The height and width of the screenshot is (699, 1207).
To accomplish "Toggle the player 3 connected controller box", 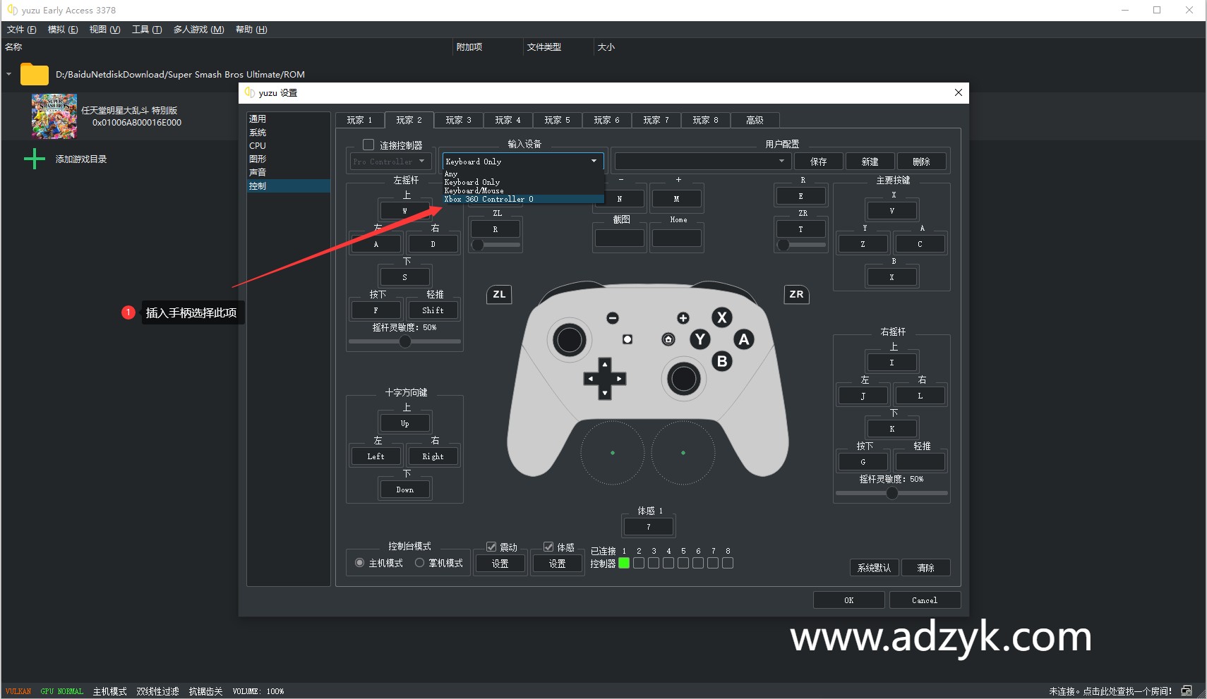I will click(x=654, y=563).
